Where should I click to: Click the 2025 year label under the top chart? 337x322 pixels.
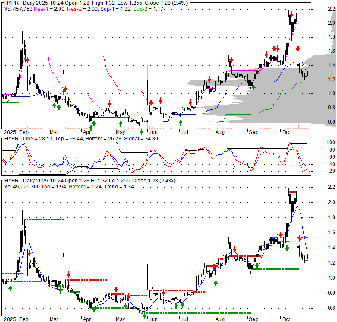[x=10, y=132]
